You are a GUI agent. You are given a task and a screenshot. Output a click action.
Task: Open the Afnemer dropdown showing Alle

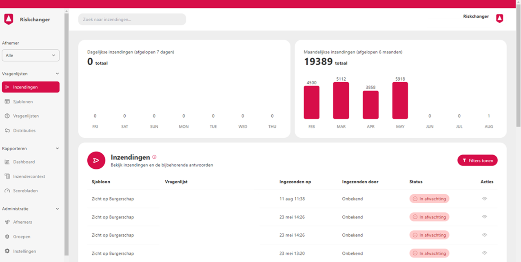click(31, 55)
